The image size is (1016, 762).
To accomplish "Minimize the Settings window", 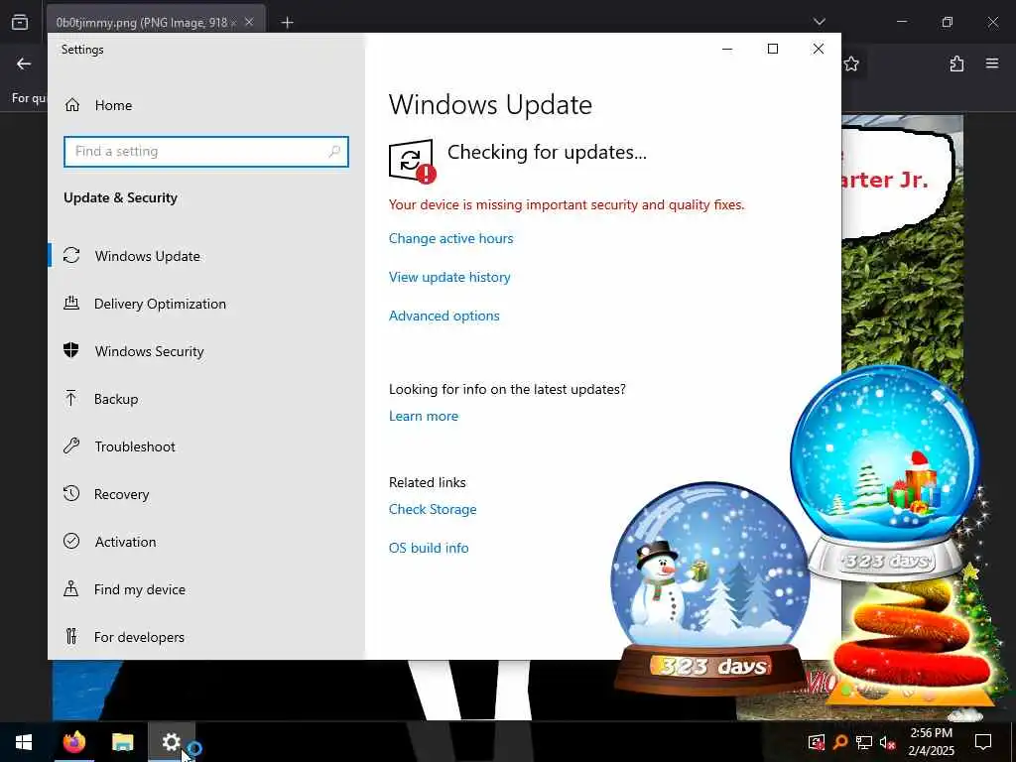I will point(727,49).
